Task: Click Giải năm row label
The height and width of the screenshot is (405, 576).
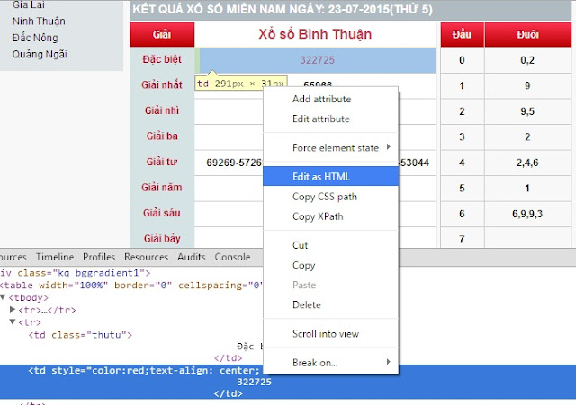Action: point(162,188)
